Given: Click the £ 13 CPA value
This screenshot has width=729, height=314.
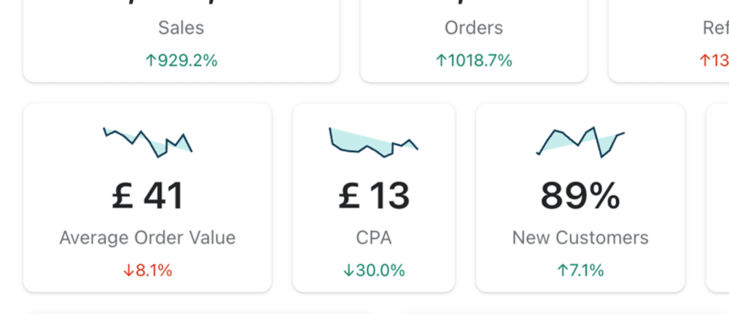Looking at the screenshot, I should point(374,196).
